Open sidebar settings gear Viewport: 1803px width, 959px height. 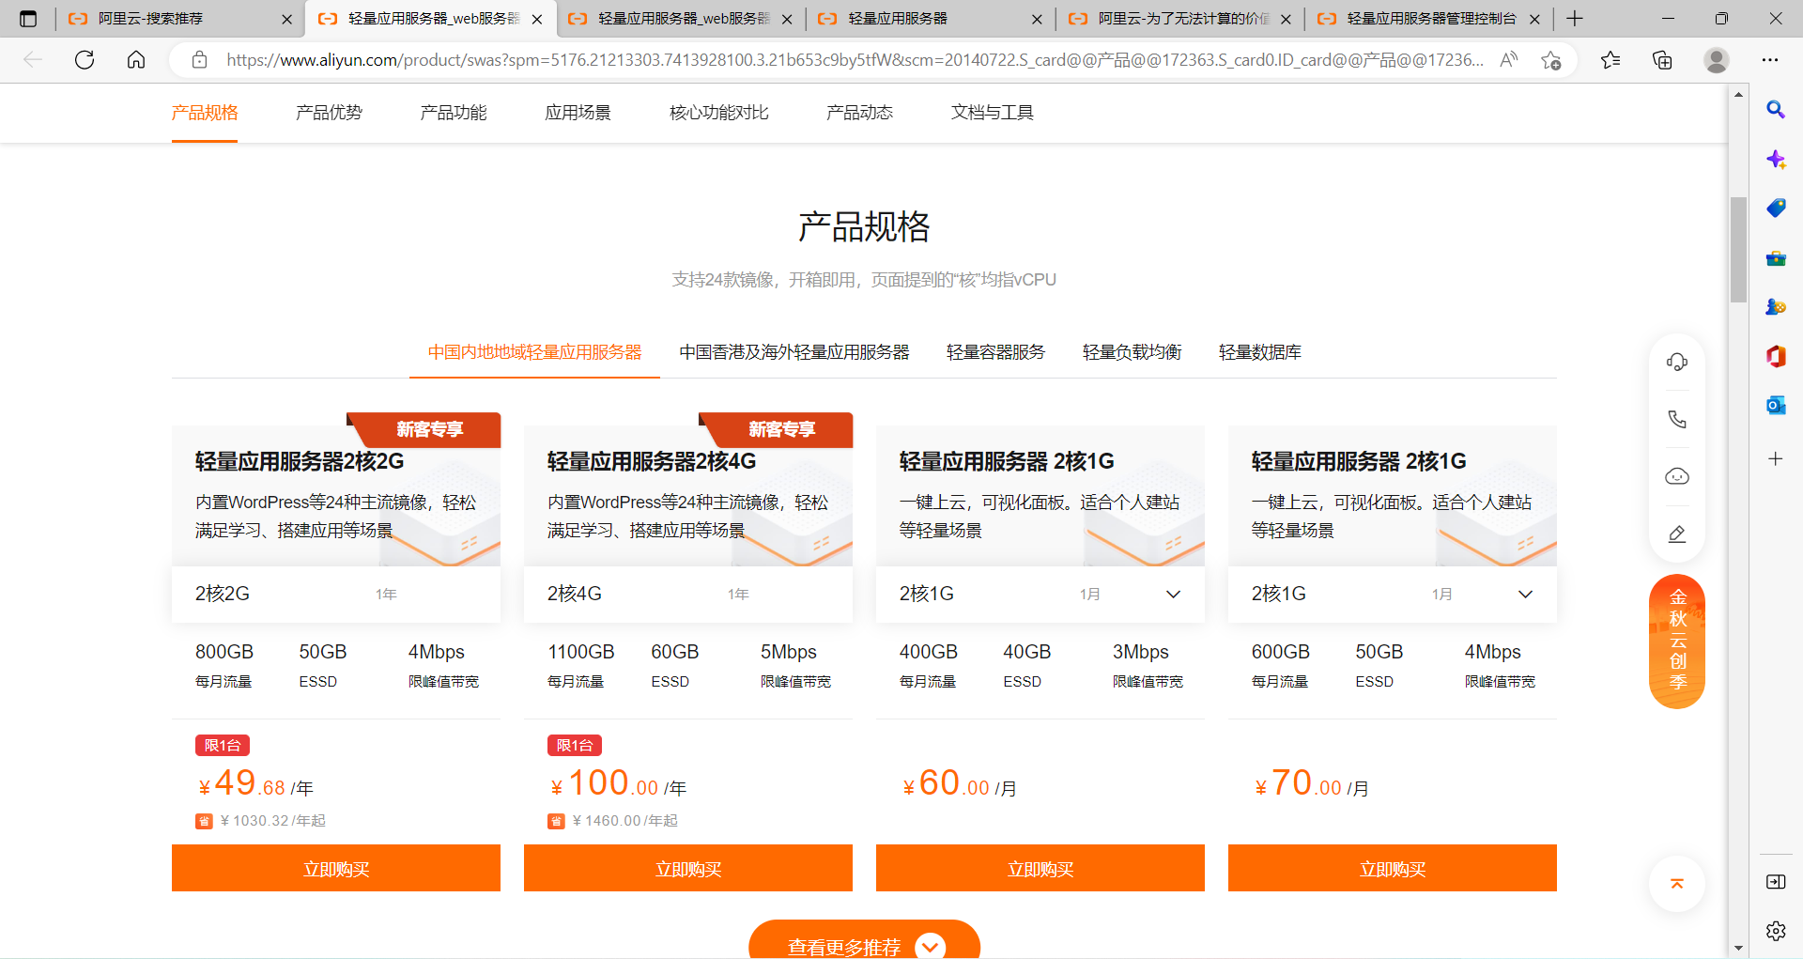[x=1776, y=931]
